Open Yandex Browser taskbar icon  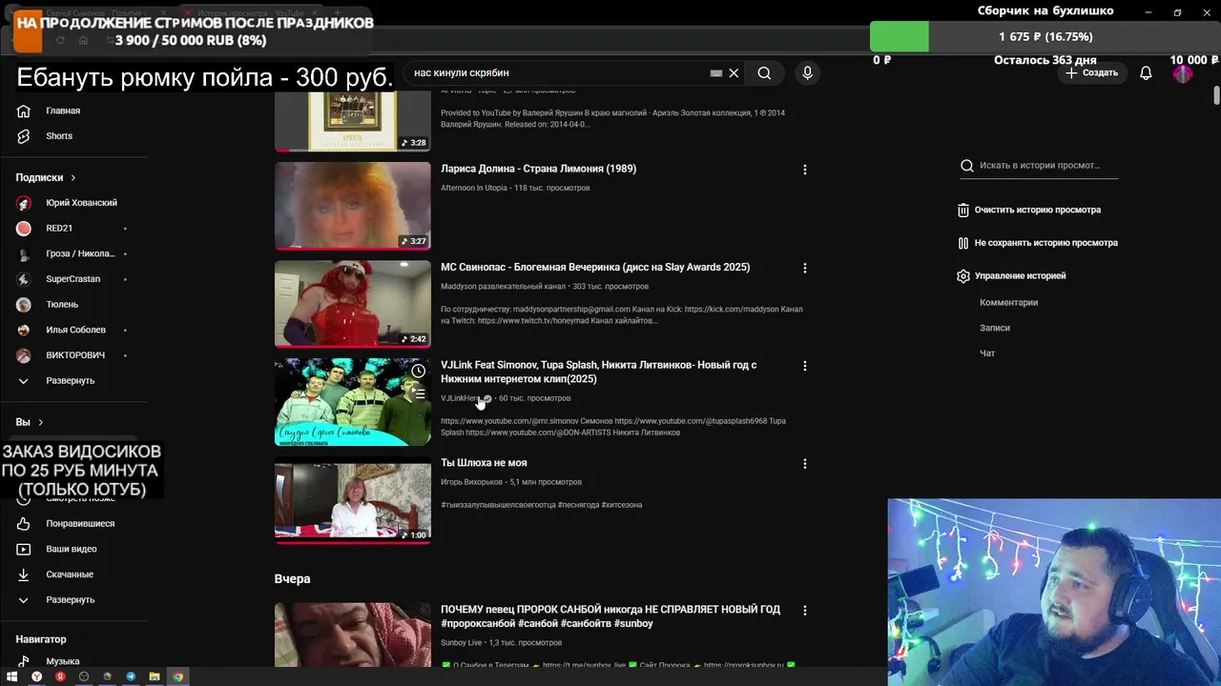[37, 677]
